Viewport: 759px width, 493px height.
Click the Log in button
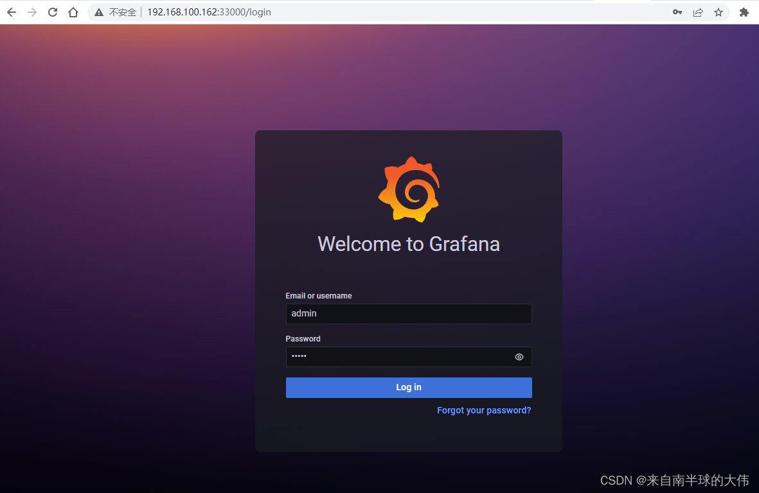coord(409,388)
